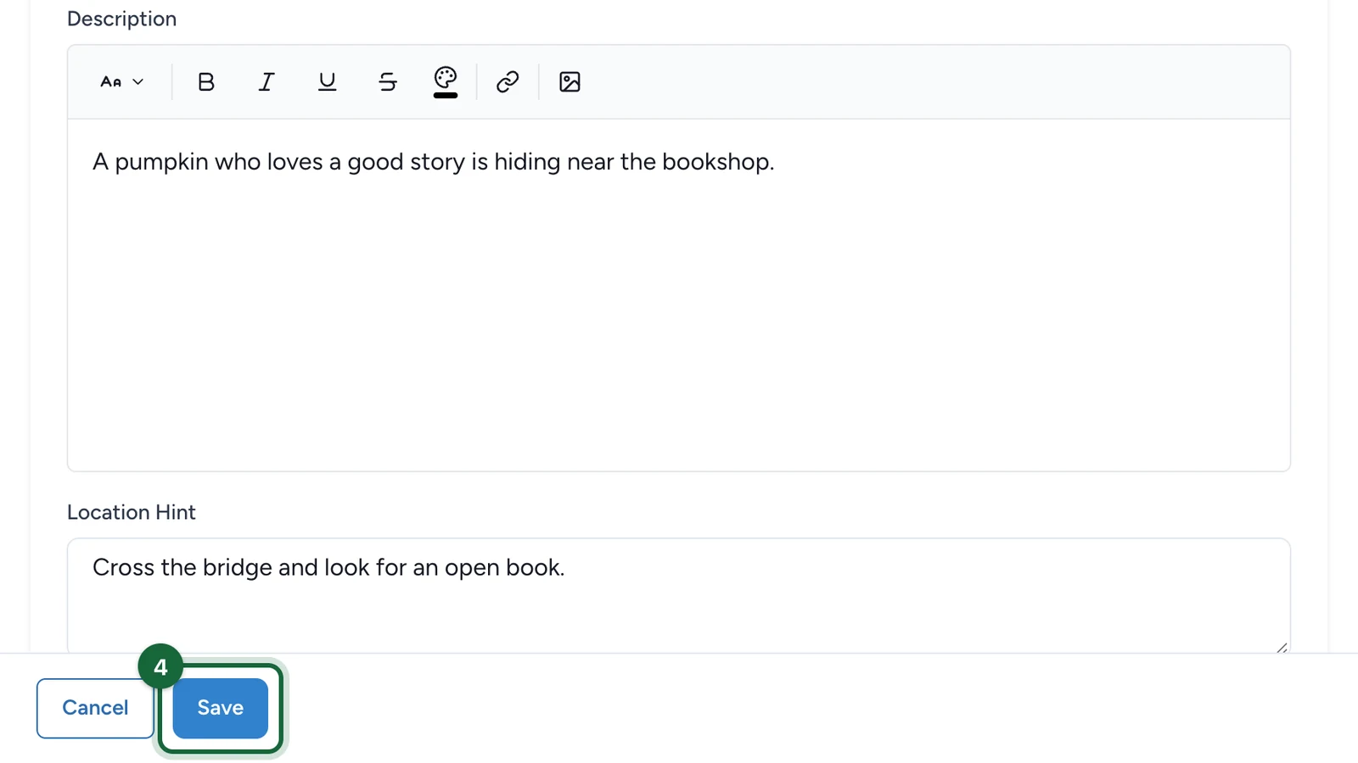Open the text size dropdown
The width and height of the screenshot is (1358, 763).
[x=122, y=81]
